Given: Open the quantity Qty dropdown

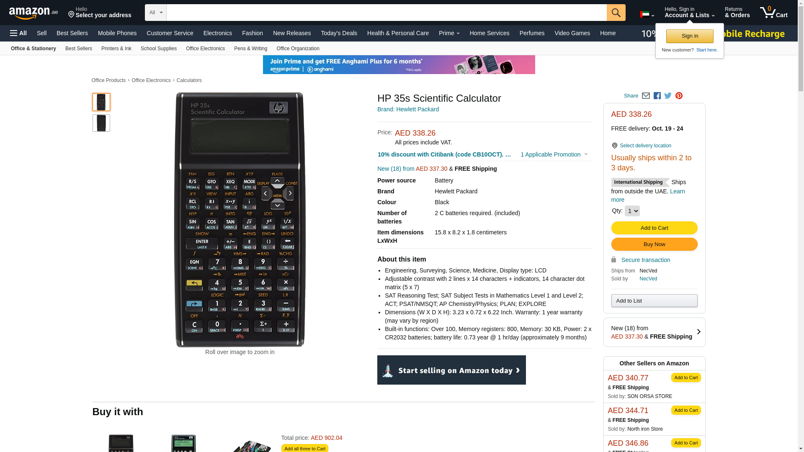Looking at the screenshot, I should [632, 211].
